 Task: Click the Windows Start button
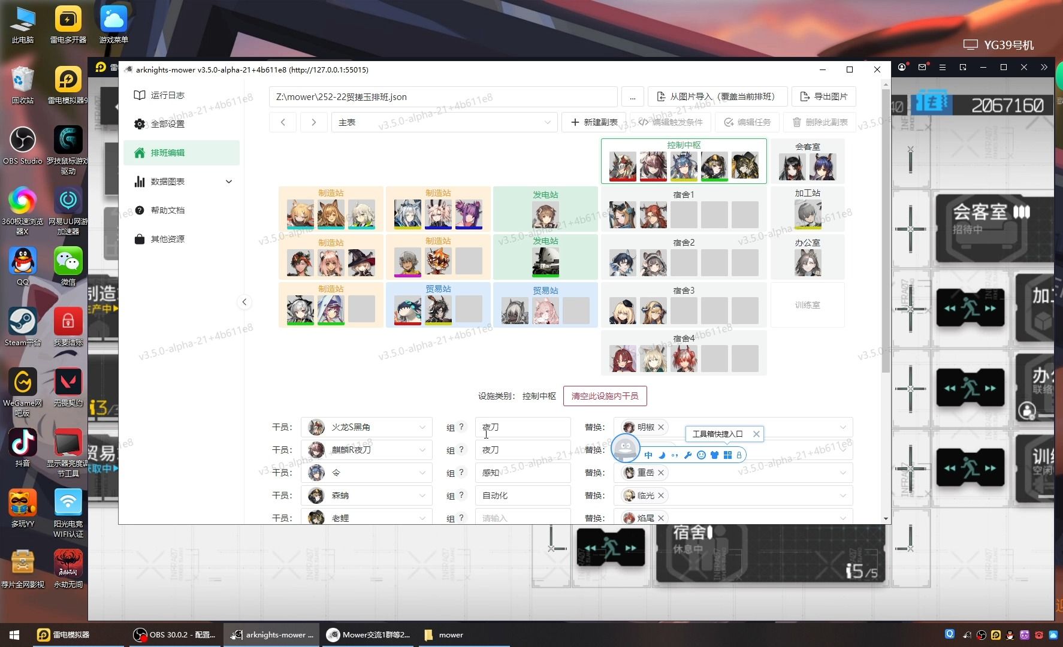coord(14,635)
